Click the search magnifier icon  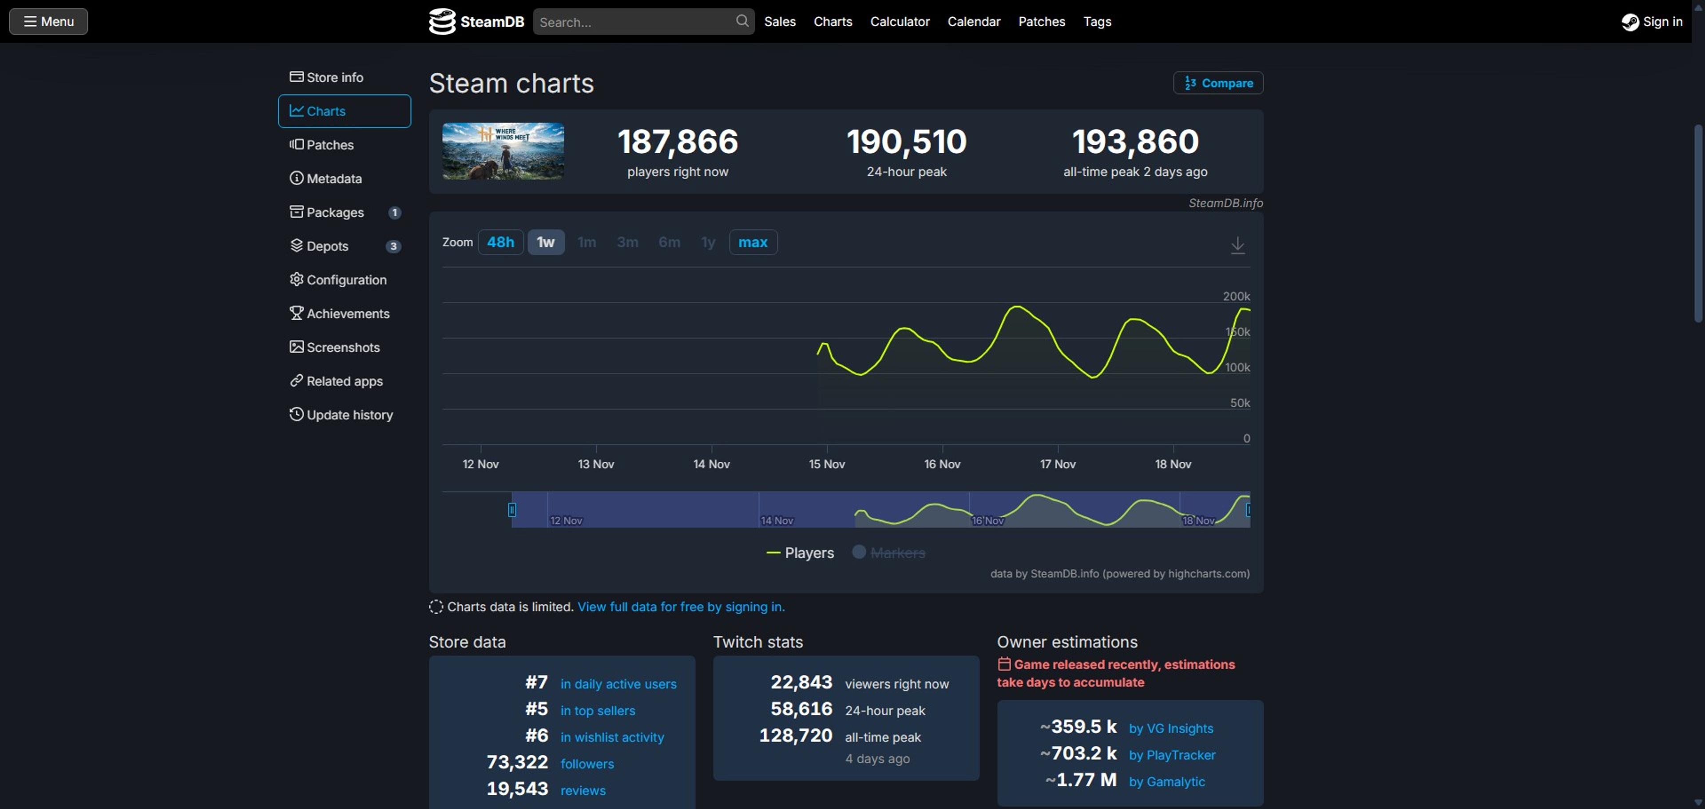point(742,21)
